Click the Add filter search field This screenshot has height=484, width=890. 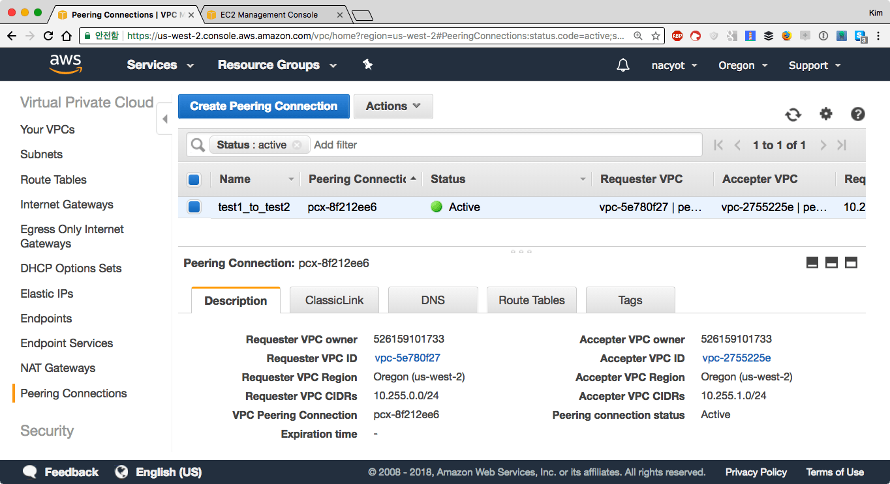(x=502, y=145)
